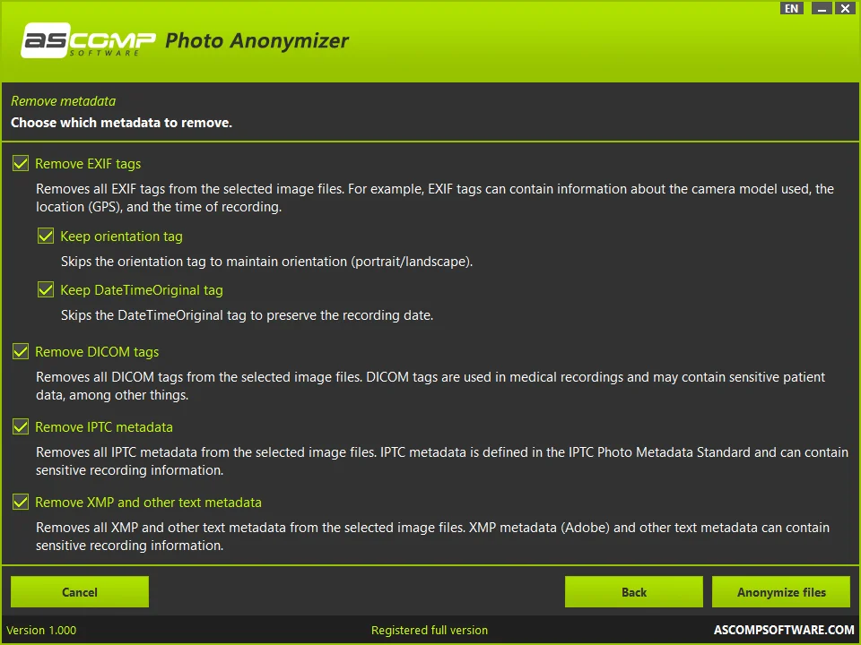
Task: Click the Registered full version text
Action: [x=430, y=630]
